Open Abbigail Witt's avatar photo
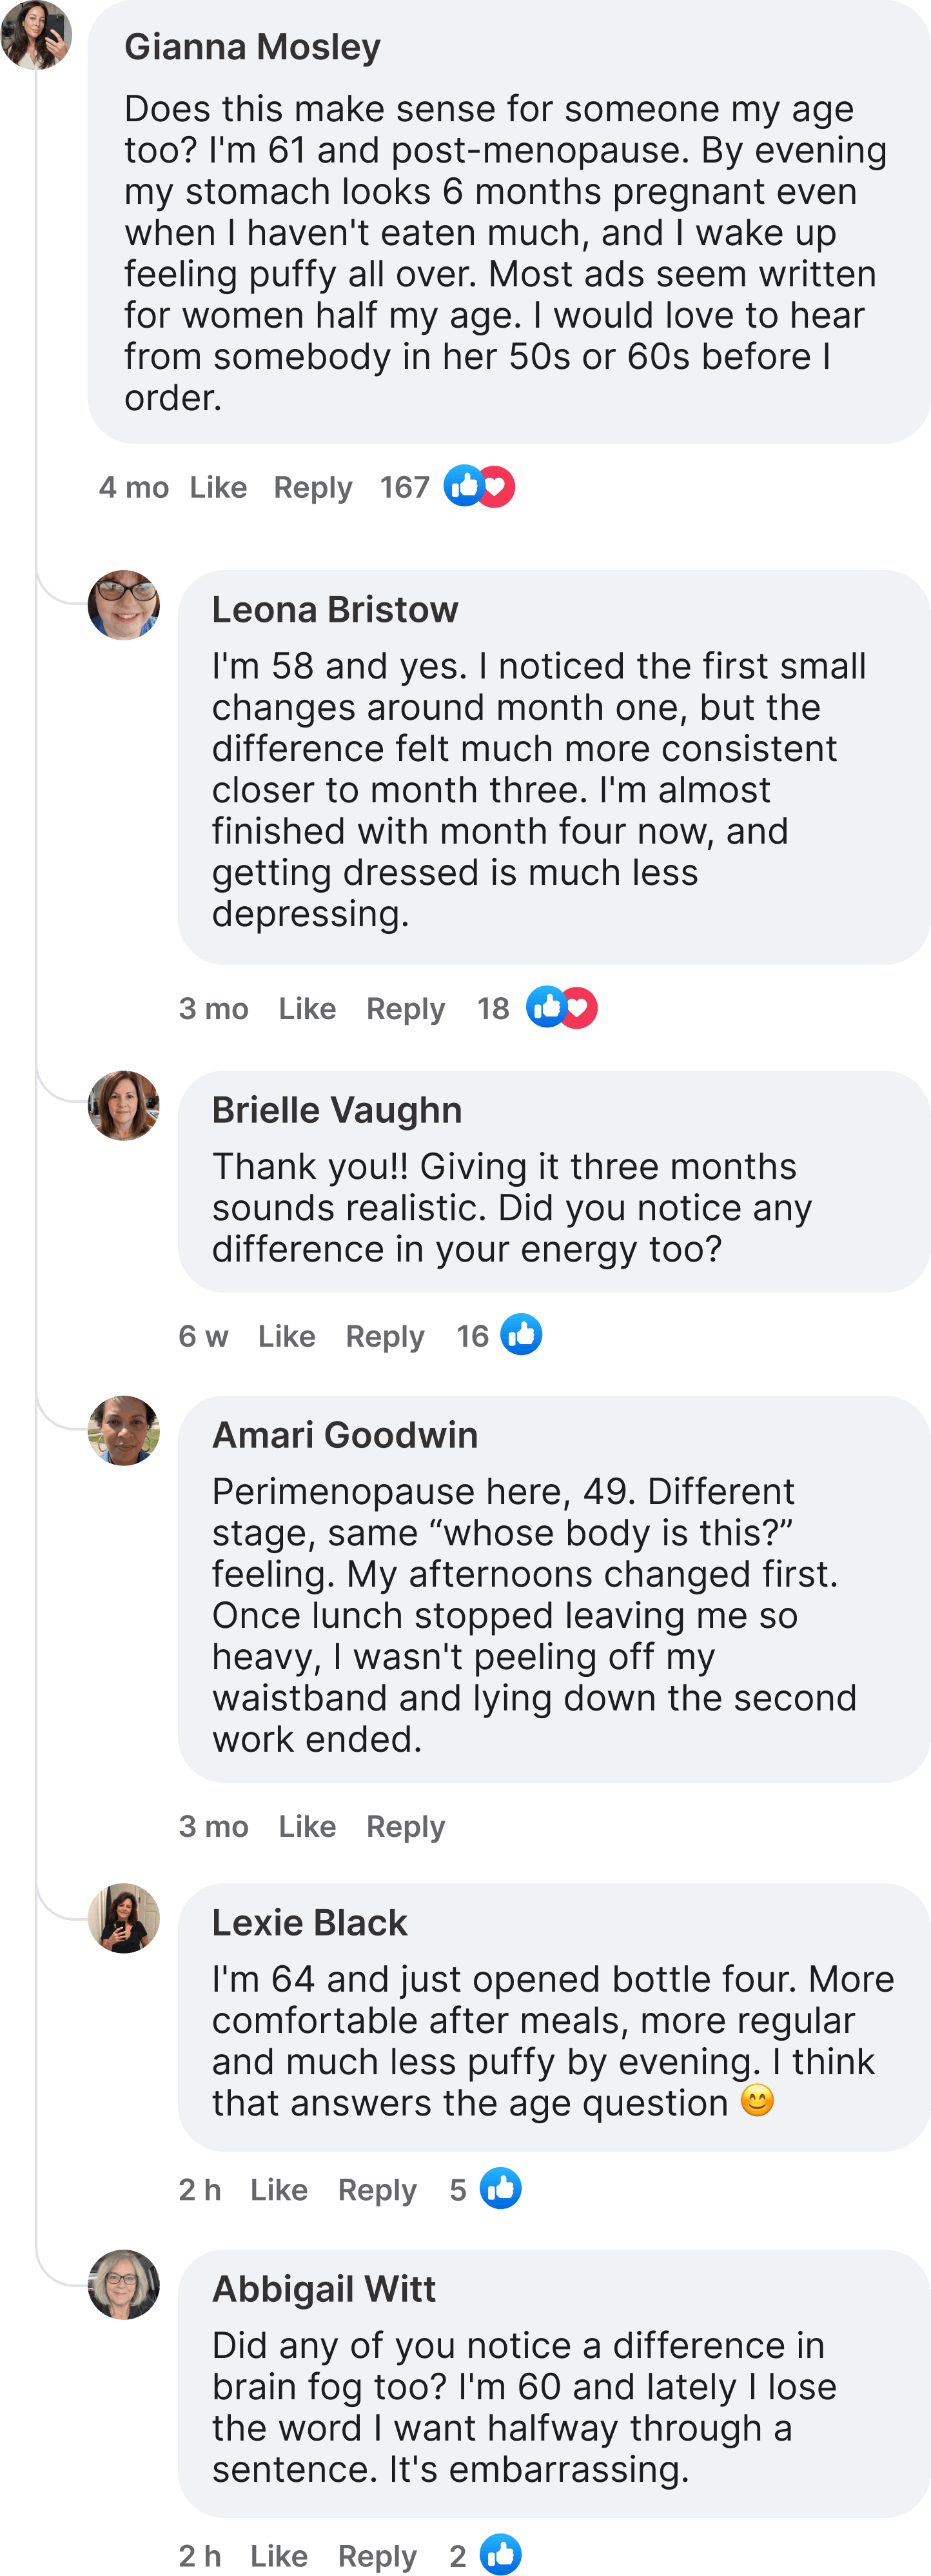The image size is (931, 2576). (124, 2284)
